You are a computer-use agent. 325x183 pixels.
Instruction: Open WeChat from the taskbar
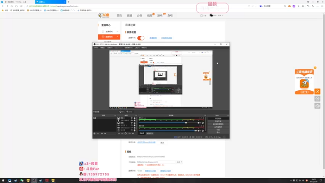tap(22, 181)
